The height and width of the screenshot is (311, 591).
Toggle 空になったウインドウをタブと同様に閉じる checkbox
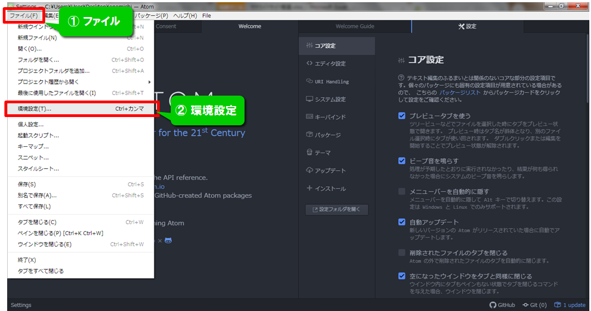[x=402, y=276]
